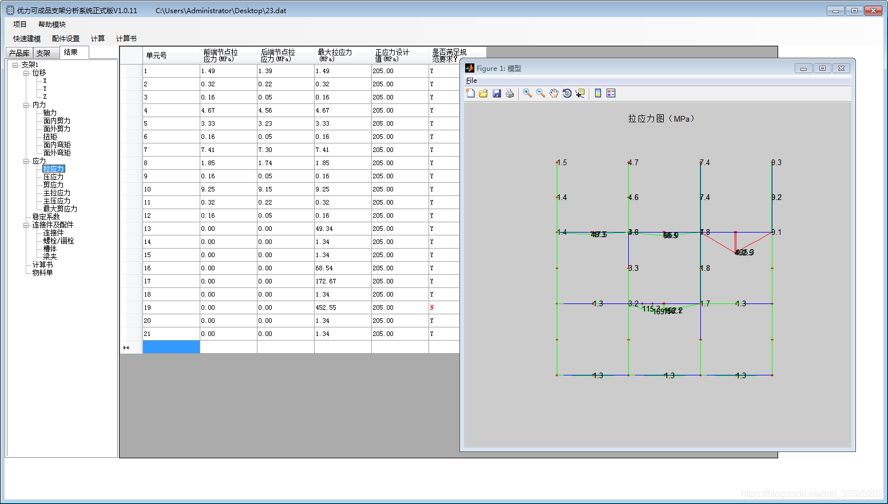Open file icon in Figure toolbar
The image size is (888, 504).
click(483, 93)
